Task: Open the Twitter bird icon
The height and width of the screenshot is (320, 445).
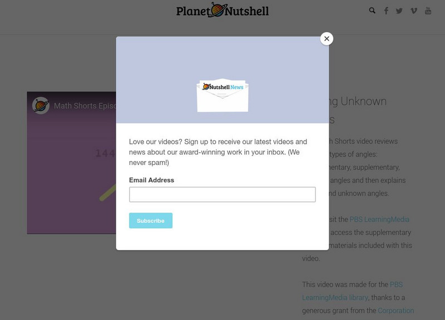Action: (399, 11)
